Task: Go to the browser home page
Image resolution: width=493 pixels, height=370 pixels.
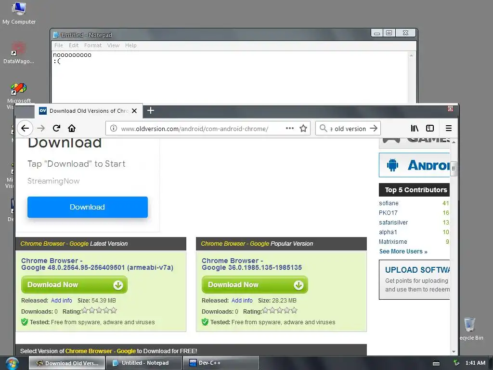Action: point(72,128)
